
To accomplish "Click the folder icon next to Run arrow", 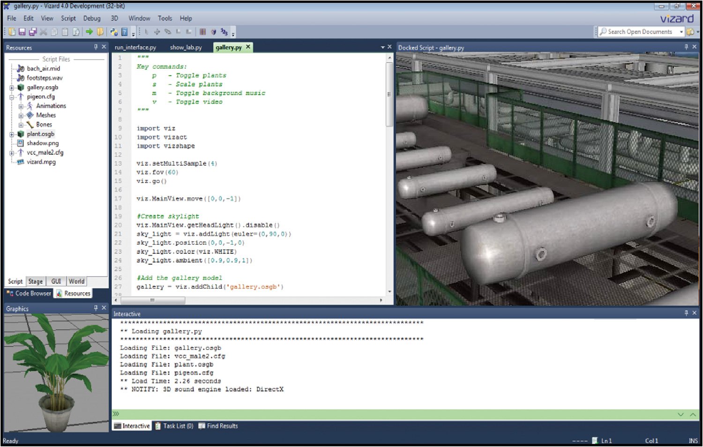I will point(100,32).
